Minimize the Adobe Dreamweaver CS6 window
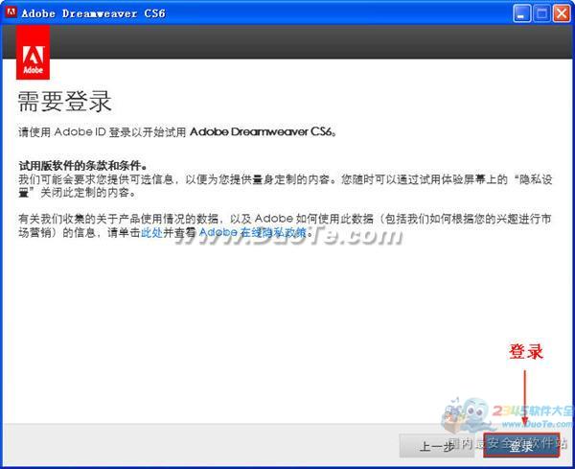This screenshot has height=469, width=575. pos(521,14)
